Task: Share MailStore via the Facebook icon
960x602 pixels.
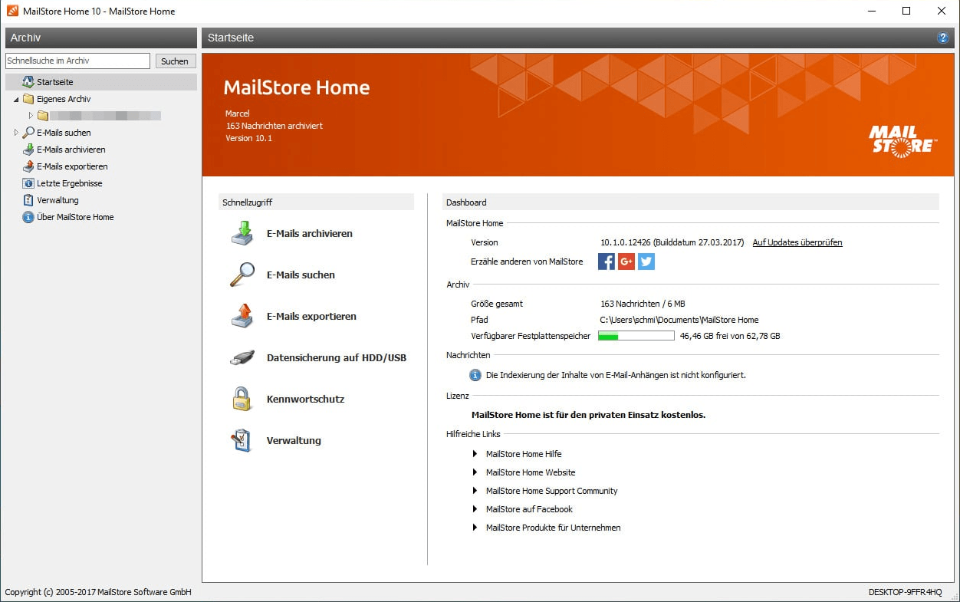Action: [x=607, y=262]
